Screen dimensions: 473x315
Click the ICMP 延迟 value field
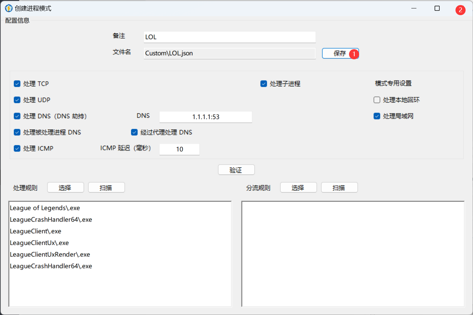click(179, 149)
